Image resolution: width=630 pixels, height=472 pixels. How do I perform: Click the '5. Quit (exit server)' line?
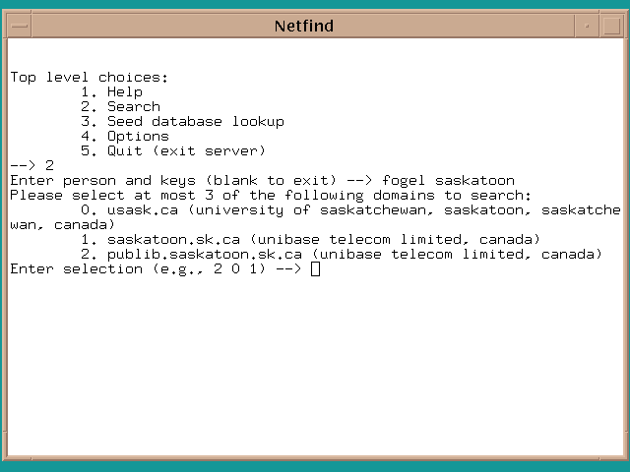[173, 151]
